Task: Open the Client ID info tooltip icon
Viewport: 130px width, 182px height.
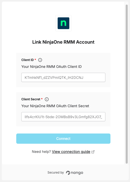Action: 40,60
